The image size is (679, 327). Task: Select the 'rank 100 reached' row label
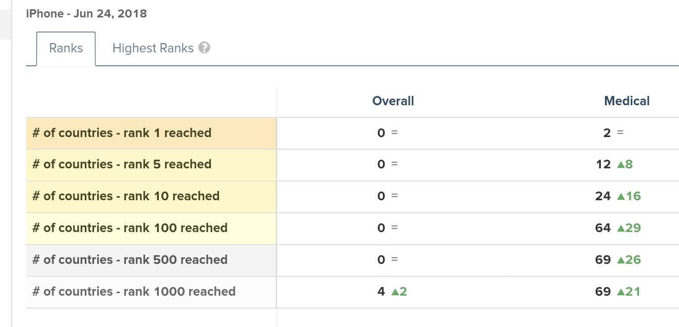click(x=130, y=228)
